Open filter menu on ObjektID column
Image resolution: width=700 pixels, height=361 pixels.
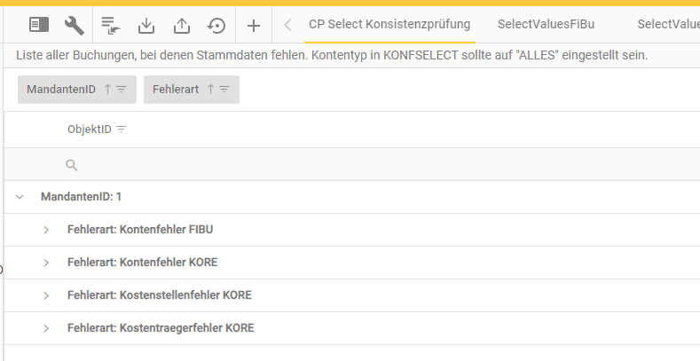point(122,129)
